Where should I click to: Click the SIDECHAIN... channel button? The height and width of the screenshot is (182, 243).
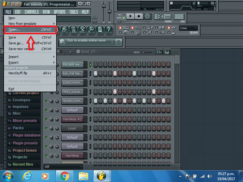pyautogui.click(x=72, y=83)
